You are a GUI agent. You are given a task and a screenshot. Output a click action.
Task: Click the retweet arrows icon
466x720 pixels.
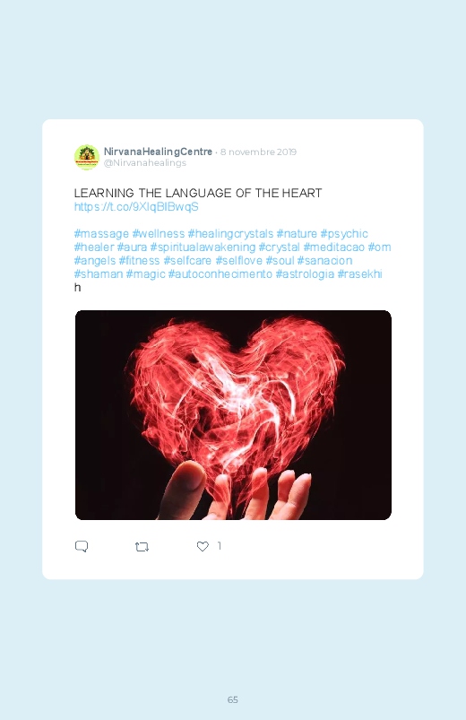pyautogui.click(x=142, y=546)
